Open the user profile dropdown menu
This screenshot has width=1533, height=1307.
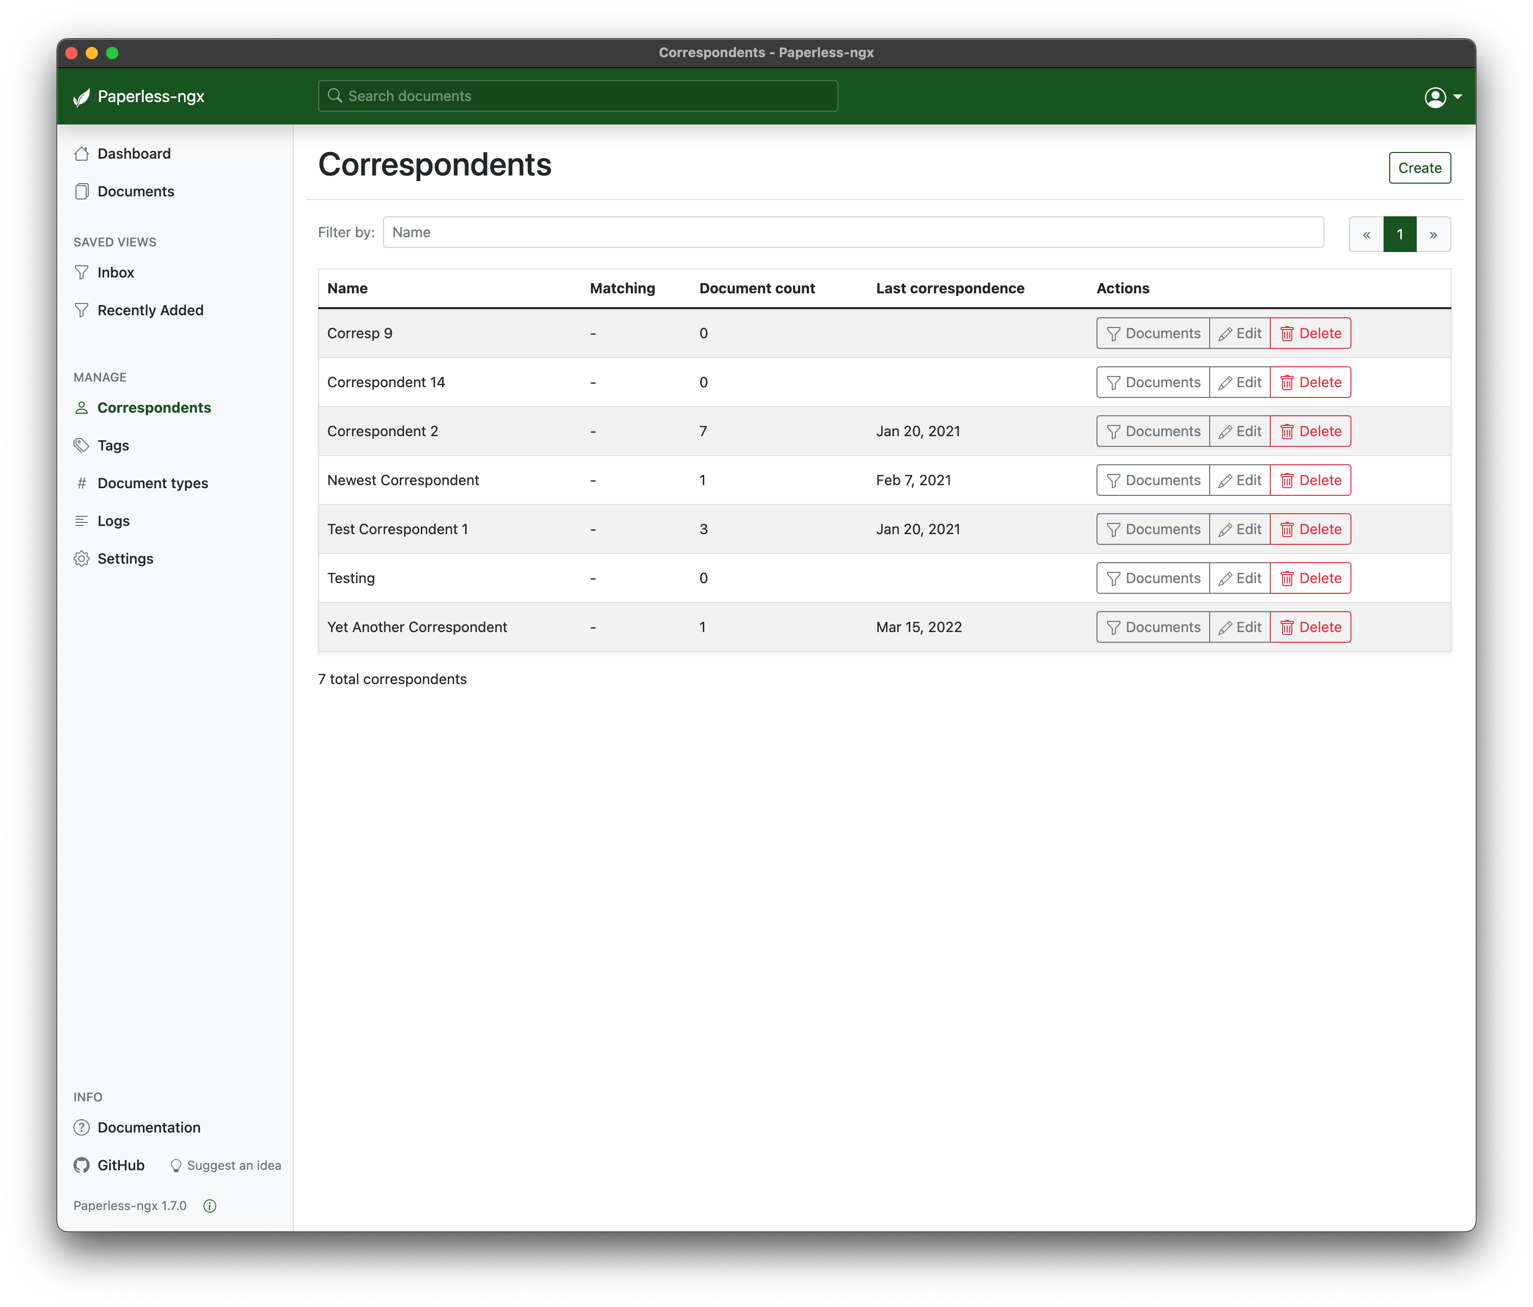click(1442, 97)
